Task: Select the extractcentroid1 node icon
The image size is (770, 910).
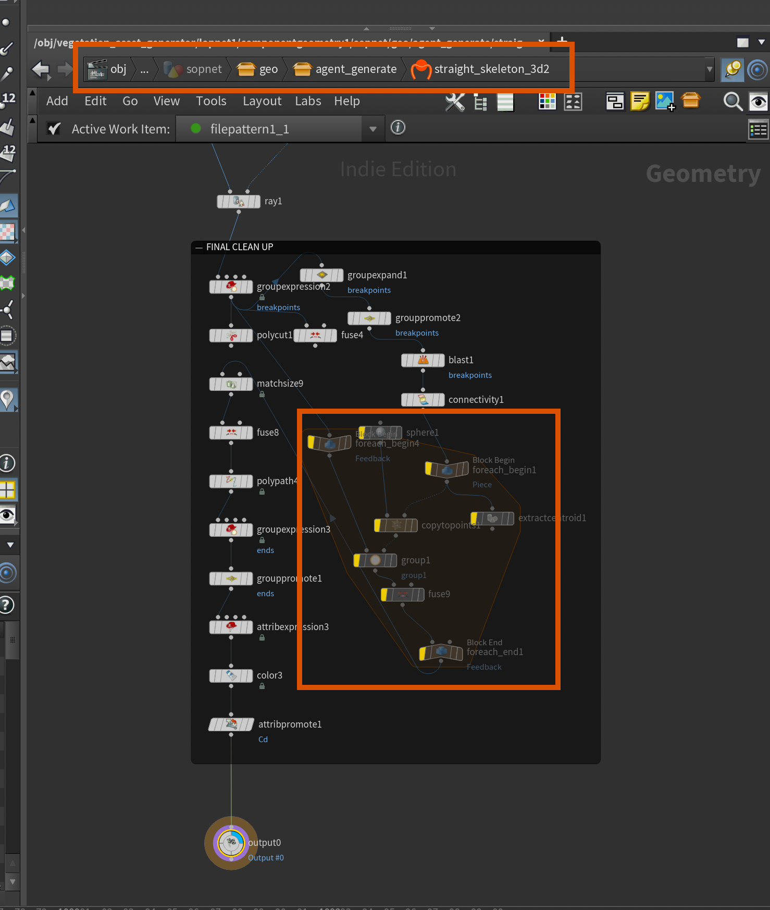Action: [492, 518]
